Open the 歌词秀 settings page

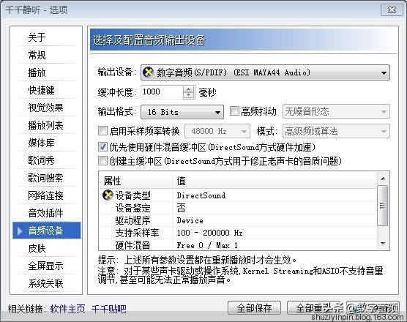41,160
